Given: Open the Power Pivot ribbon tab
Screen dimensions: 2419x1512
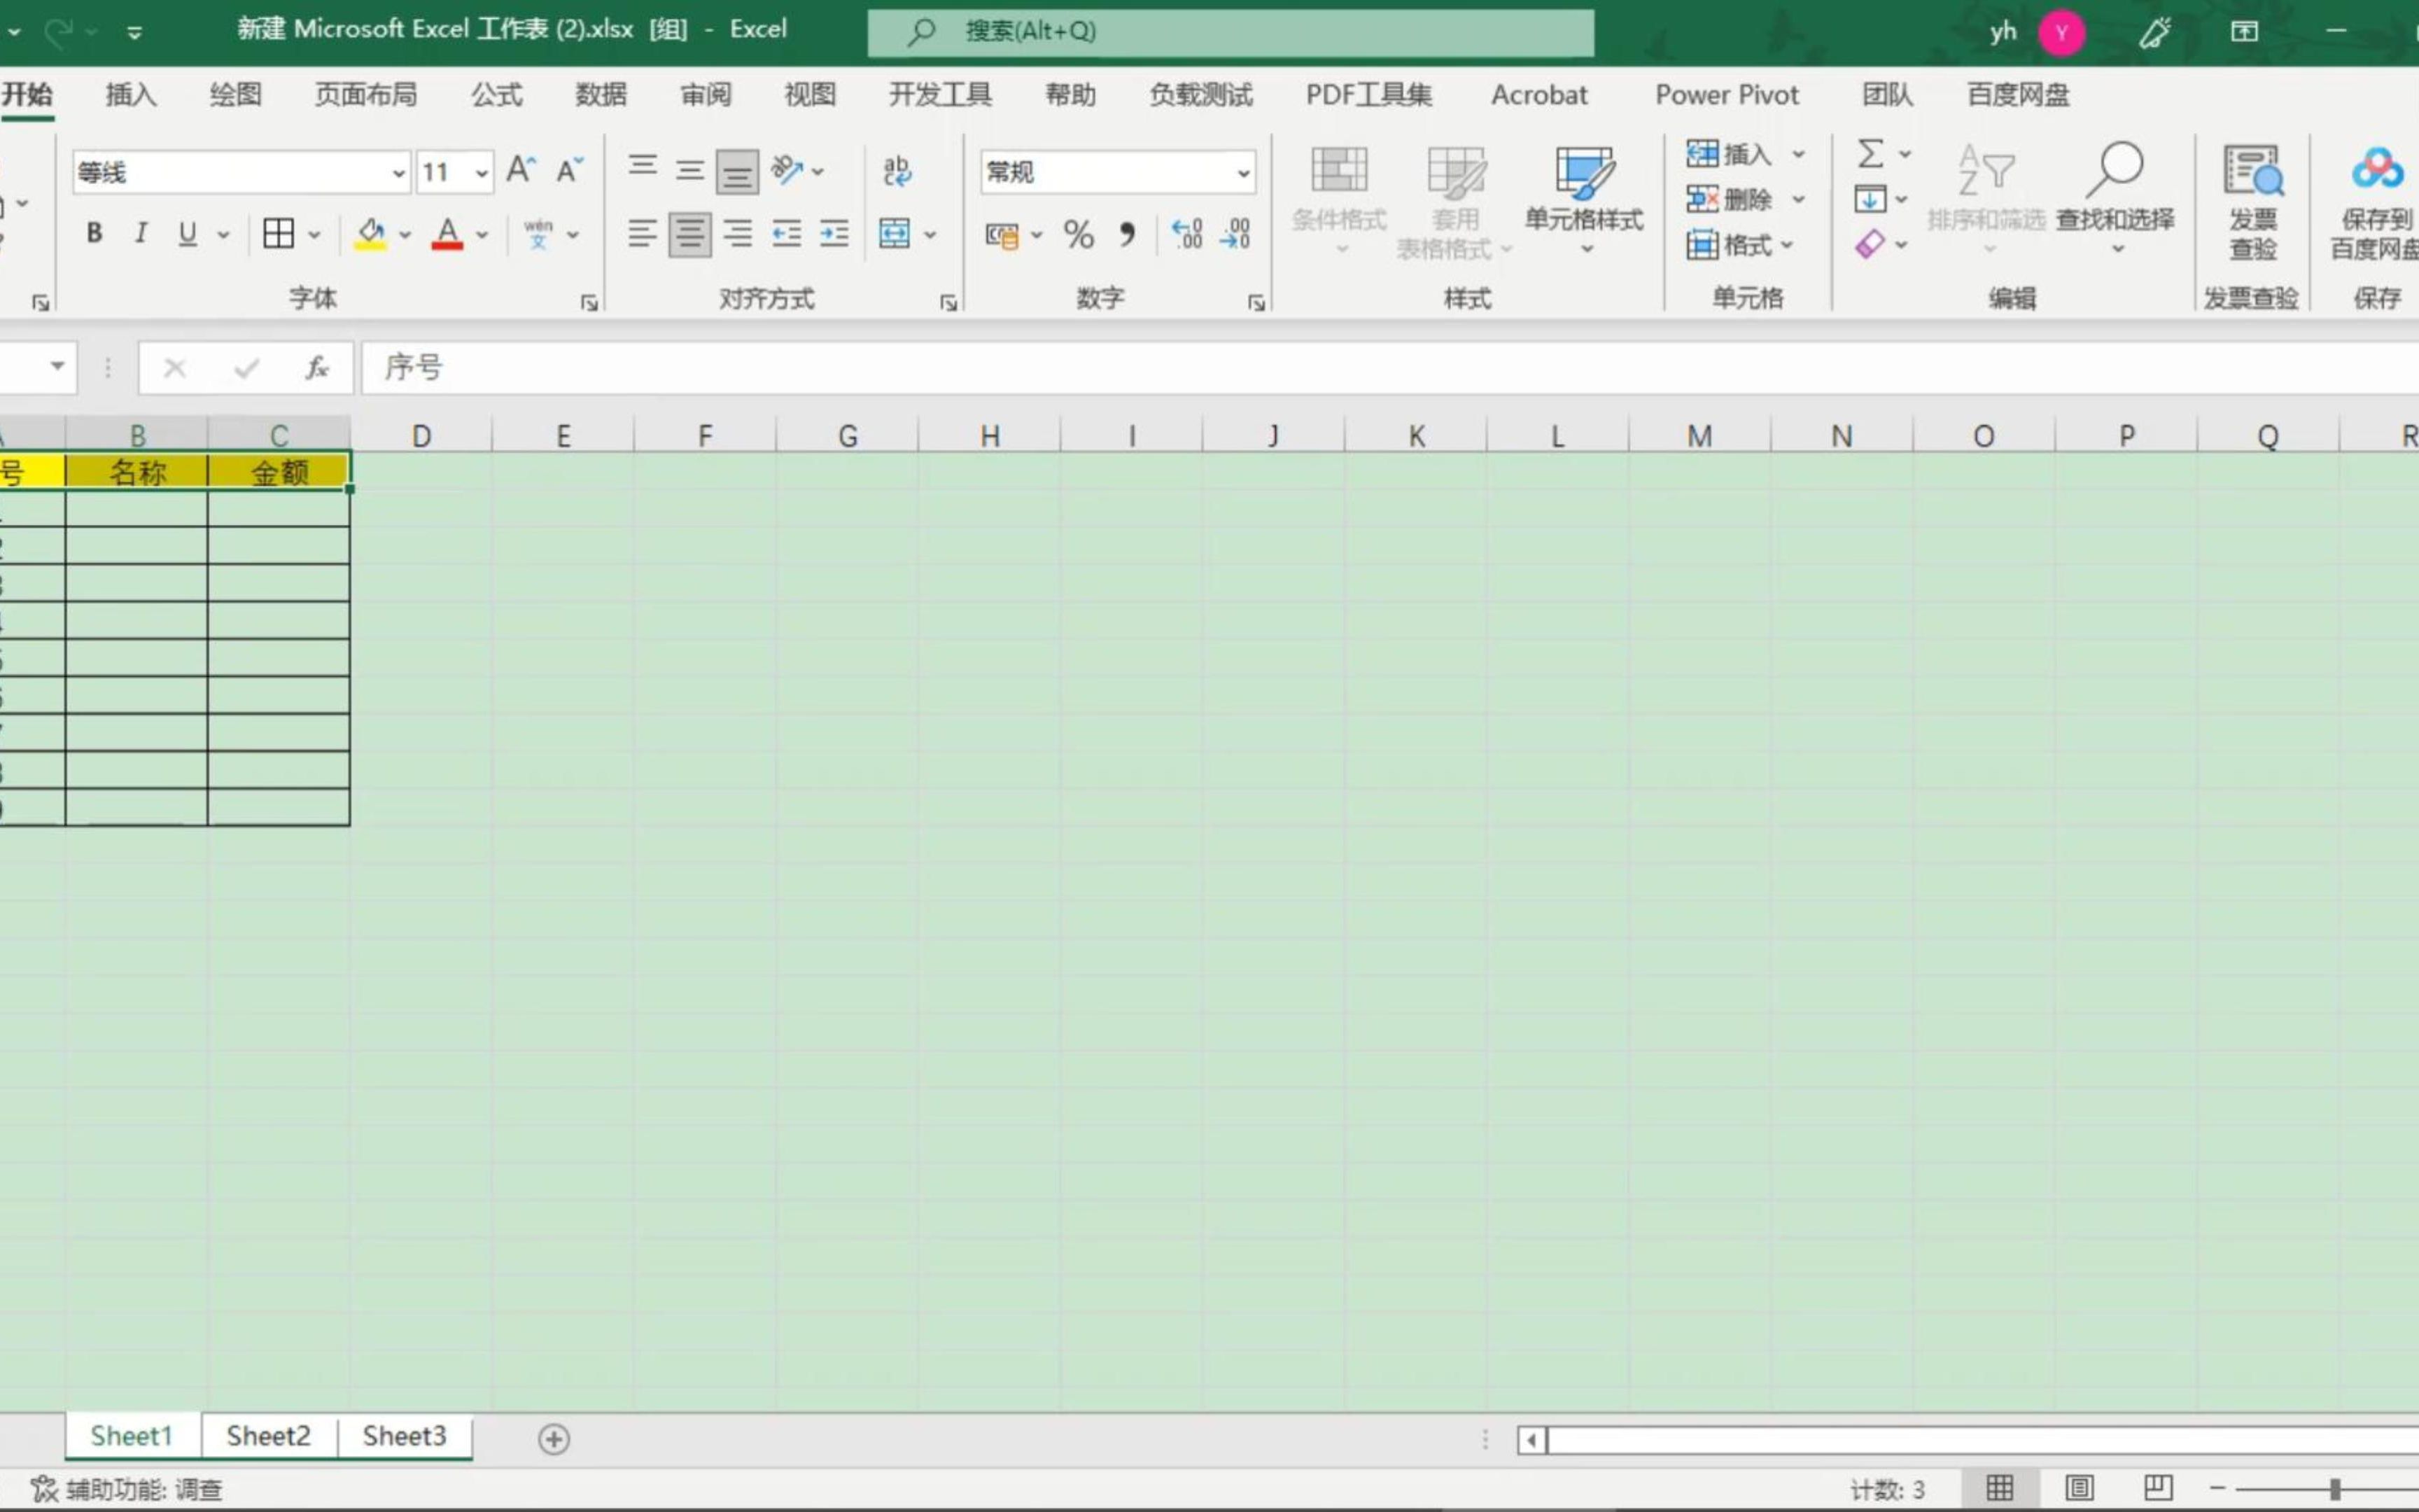Looking at the screenshot, I should 1726,95.
